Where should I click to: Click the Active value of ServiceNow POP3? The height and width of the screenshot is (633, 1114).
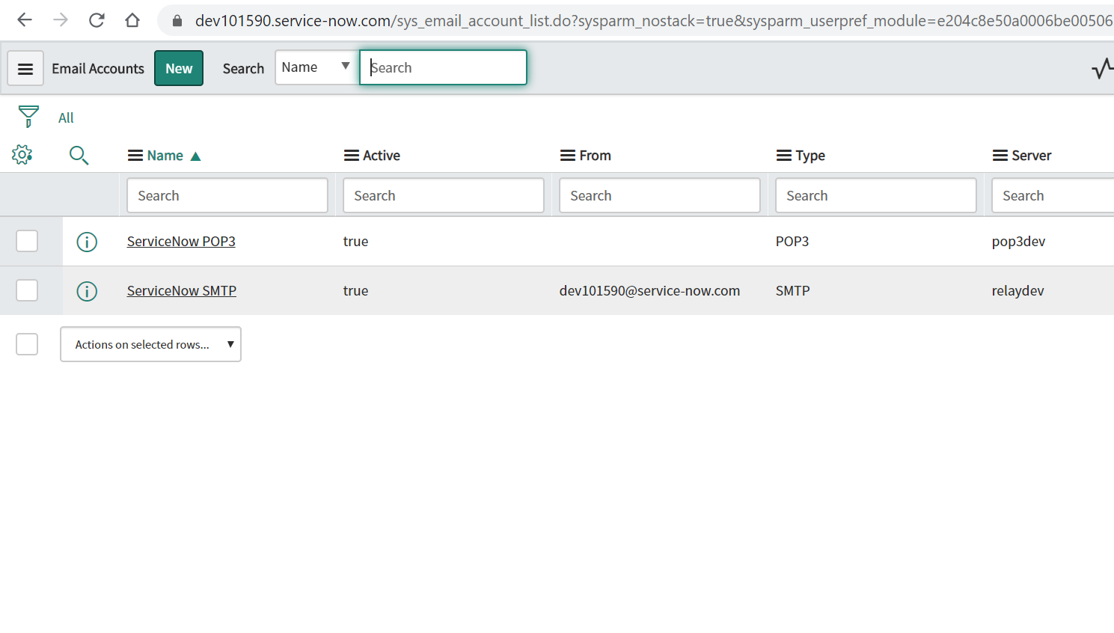[355, 242]
